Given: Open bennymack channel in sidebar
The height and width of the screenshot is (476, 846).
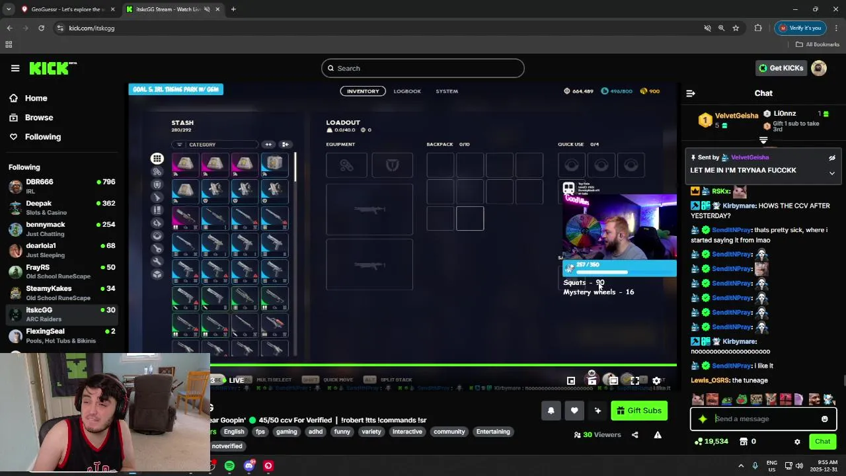Looking at the screenshot, I should coord(62,229).
